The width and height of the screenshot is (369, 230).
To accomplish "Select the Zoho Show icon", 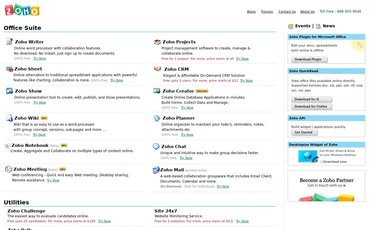I will coord(10,91).
